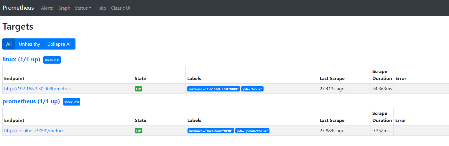Open the linux (1/1 up) heading

[21, 59]
